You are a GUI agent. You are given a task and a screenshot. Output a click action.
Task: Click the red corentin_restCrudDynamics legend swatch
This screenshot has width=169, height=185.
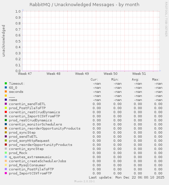(6, 112)
